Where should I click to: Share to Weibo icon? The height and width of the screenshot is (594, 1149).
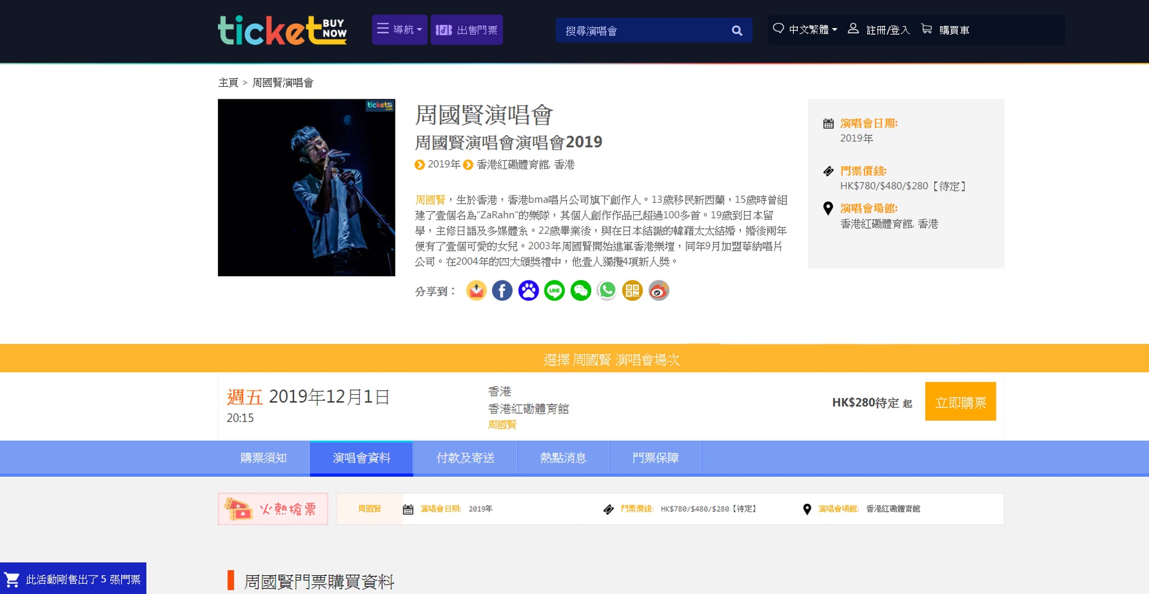[659, 291]
